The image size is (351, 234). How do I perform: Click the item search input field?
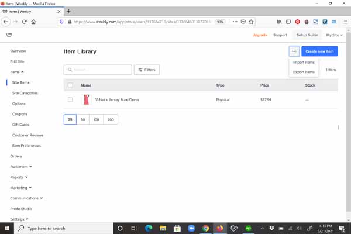pos(98,70)
